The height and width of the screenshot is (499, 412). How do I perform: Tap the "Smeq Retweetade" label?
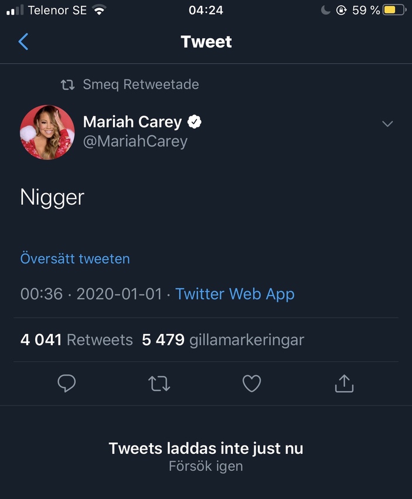pos(141,85)
